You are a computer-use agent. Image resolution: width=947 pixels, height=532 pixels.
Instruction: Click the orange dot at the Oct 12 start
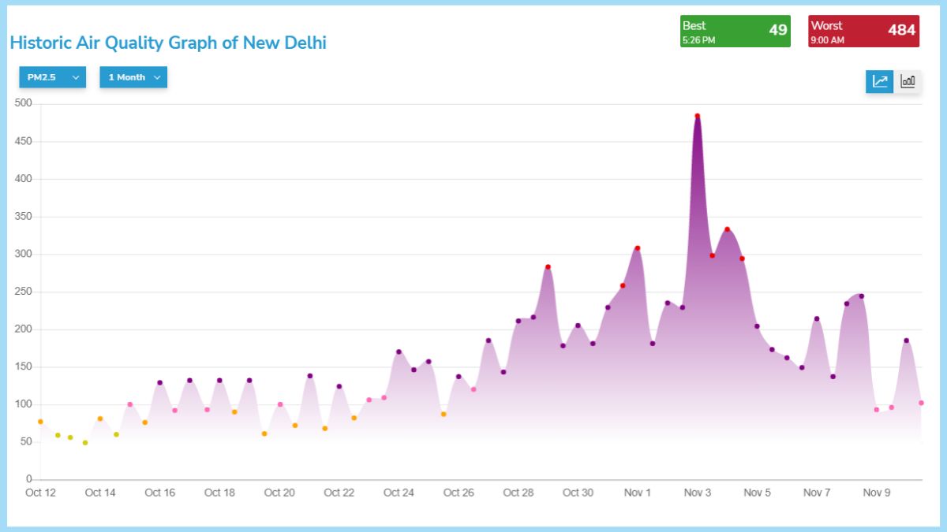point(39,422)
